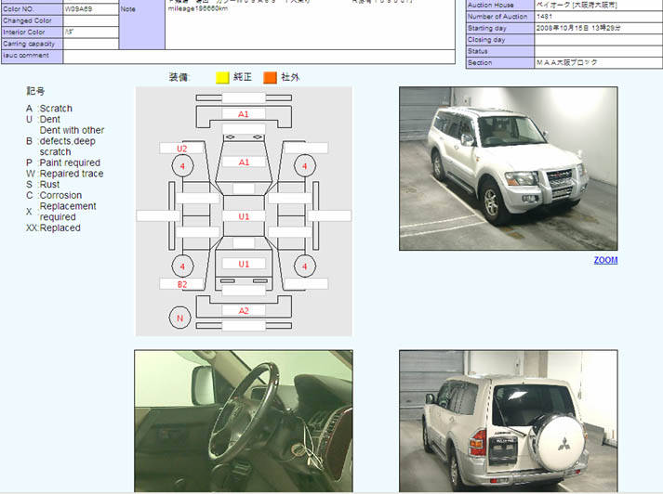The height and width of the screenshot is (494, 663).
Task: Click the Changed Color label
Action: pos(27,20)
